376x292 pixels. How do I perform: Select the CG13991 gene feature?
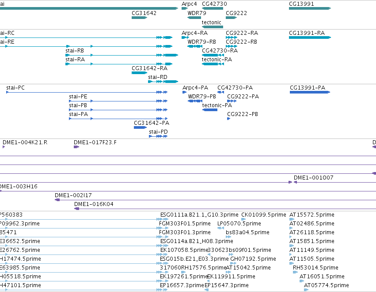point(310,8)
